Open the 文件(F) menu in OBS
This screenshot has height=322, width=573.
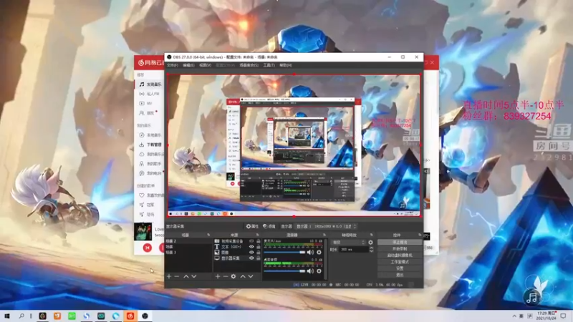point(172,65)
